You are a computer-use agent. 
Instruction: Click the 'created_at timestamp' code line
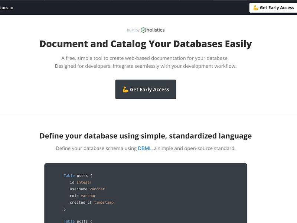[92, 202]
